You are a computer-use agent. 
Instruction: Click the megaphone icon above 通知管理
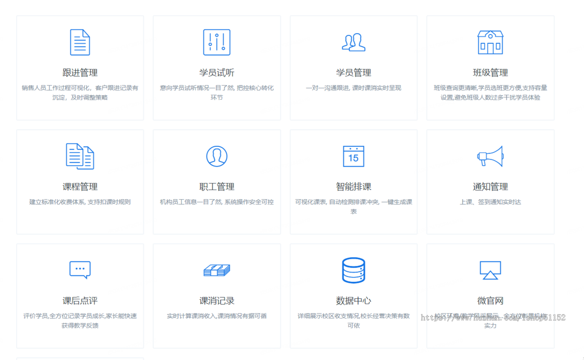point(490,156)
